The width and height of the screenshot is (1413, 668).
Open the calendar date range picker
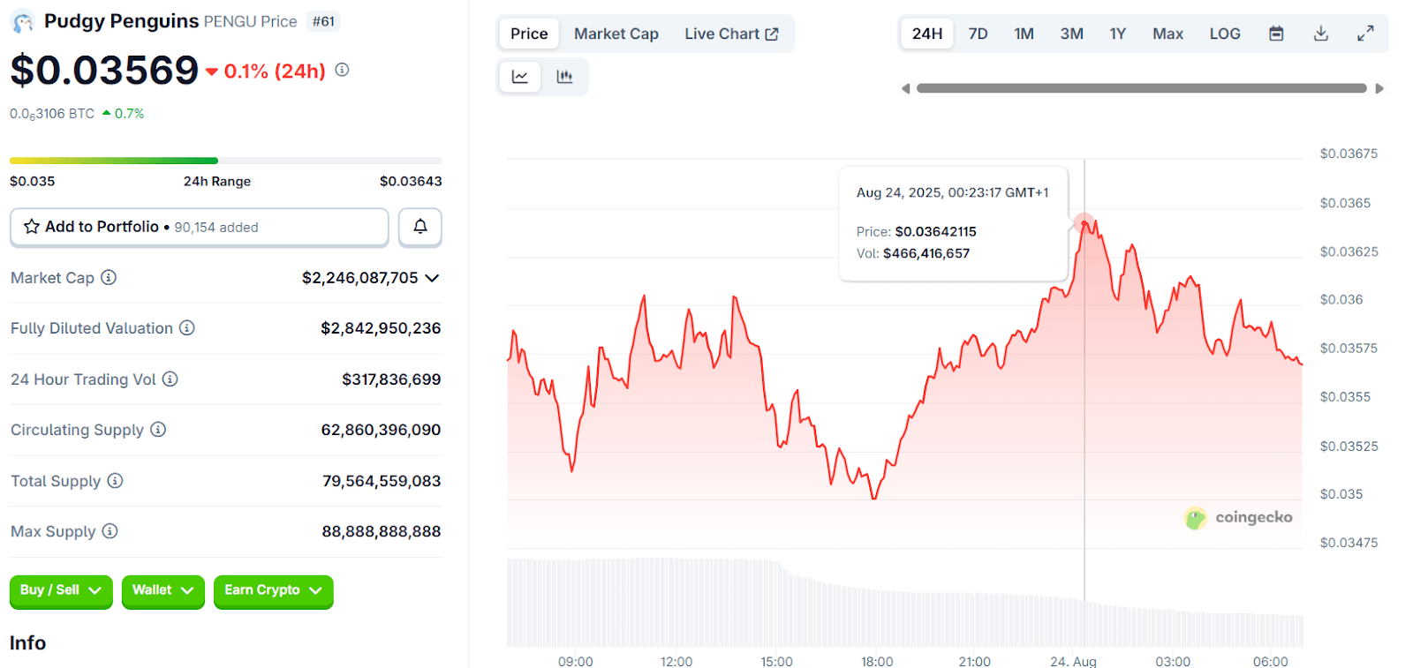1276,34
